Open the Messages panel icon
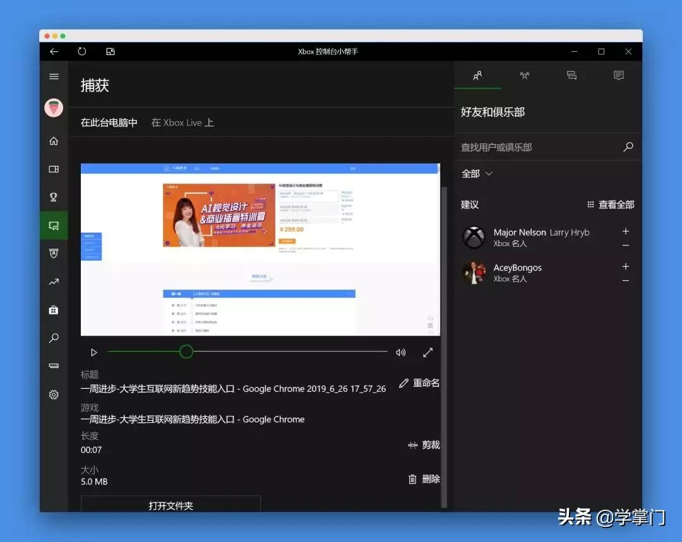Image resolution: width=682 pixels, height=542 pixels. click(618, 75)
